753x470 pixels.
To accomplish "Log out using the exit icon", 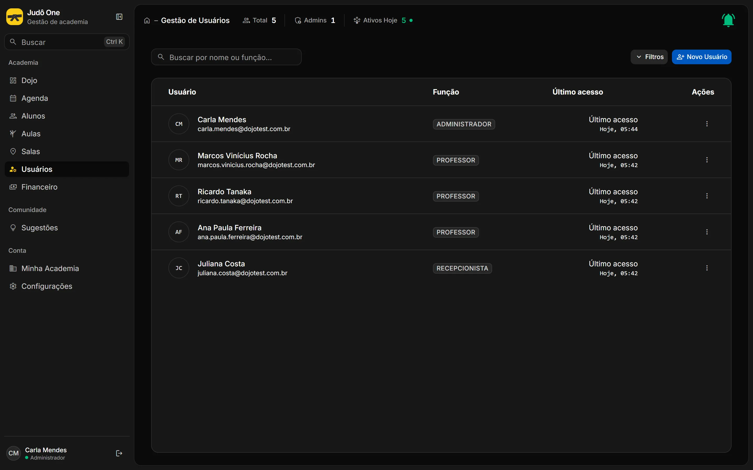I will (119, 453).
